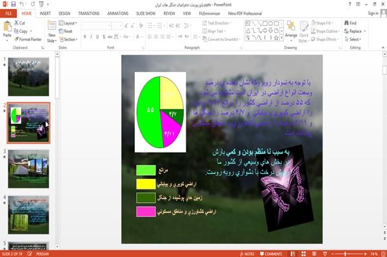The image size is (387, 257).
Task: Expand the Layout dropdown
Action: coord(68,23)
